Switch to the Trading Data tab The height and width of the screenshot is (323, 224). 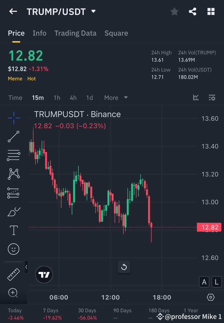click(75, 33)
